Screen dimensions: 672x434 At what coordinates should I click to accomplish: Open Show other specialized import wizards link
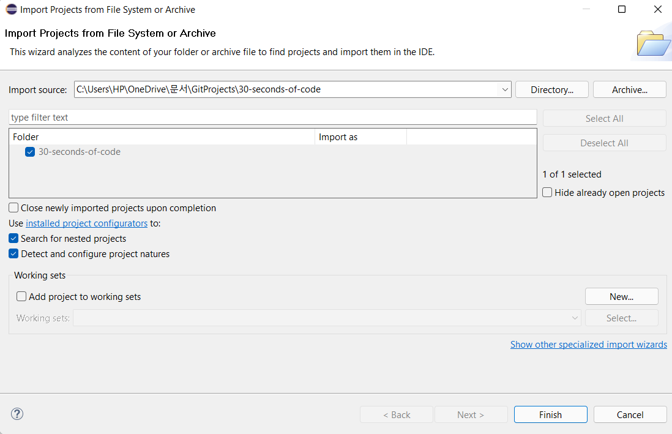[588, 345]
